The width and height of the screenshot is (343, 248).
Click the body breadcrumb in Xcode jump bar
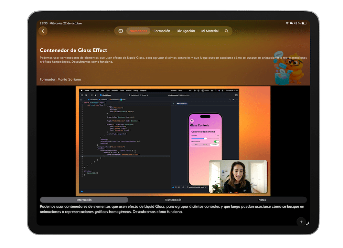(x=123, y=100)
